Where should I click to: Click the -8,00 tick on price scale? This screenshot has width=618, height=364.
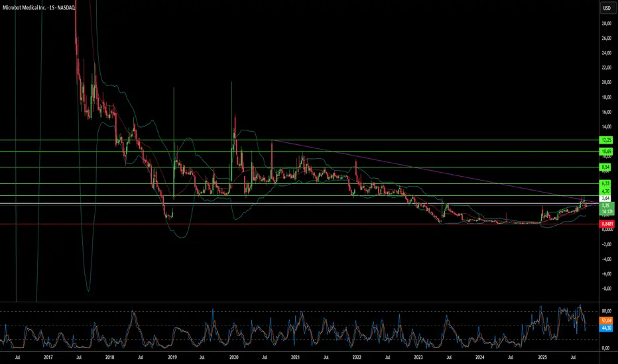click(607, 289)
